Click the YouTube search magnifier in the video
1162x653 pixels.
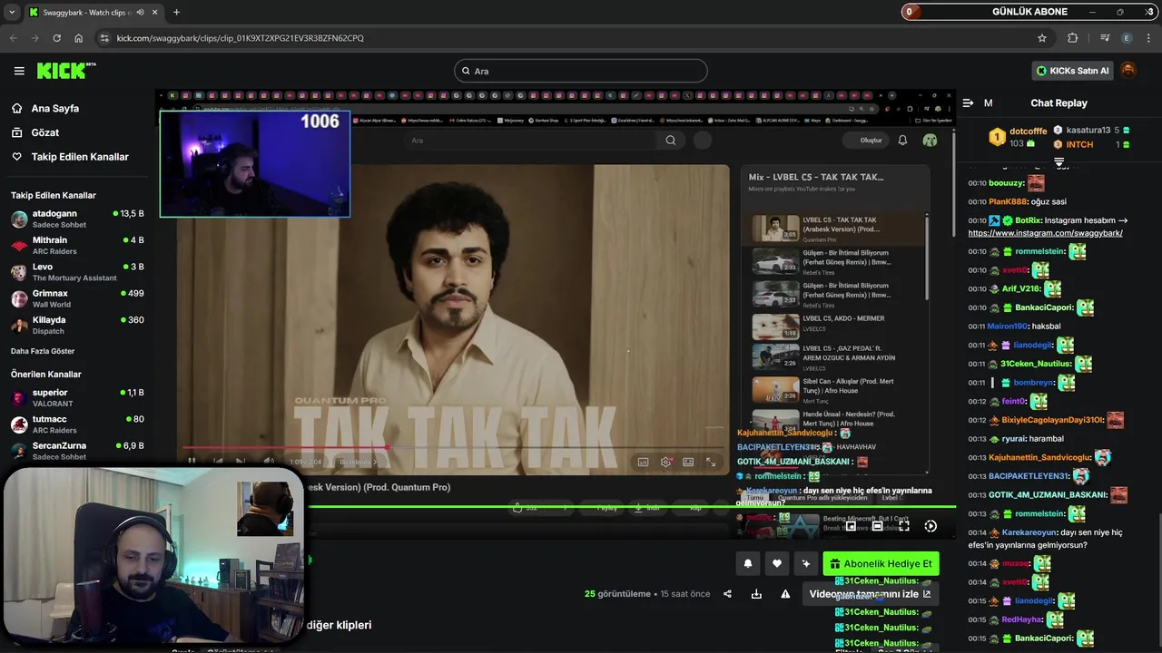coord(670,140)
